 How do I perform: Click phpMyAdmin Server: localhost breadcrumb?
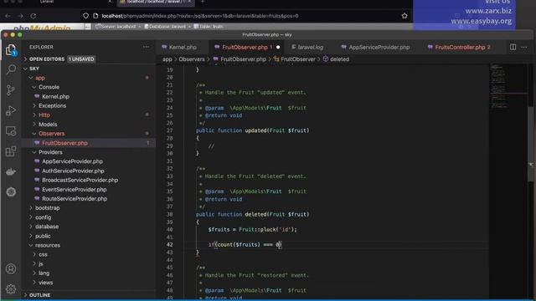pos(117,26)
